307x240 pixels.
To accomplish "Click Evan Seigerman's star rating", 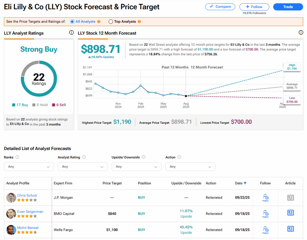I will (27, 216).
